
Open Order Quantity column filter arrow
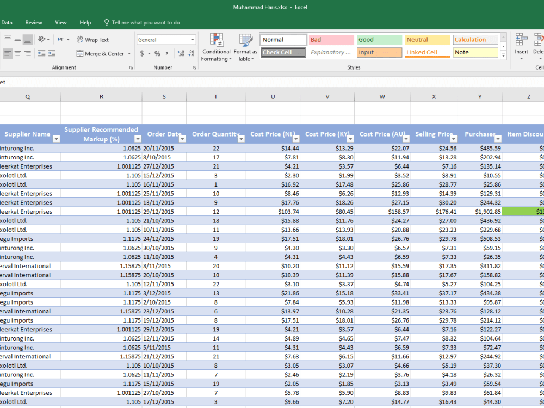241,139
